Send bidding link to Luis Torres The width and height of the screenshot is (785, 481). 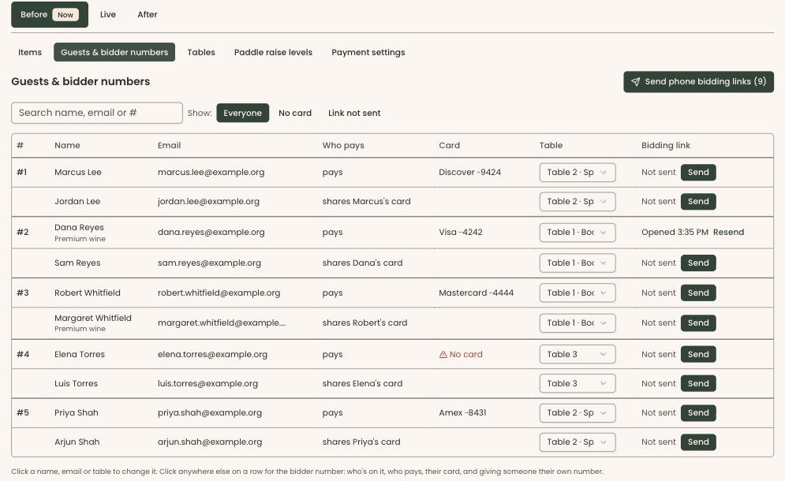pyautogui.click(x=698, y=383)
